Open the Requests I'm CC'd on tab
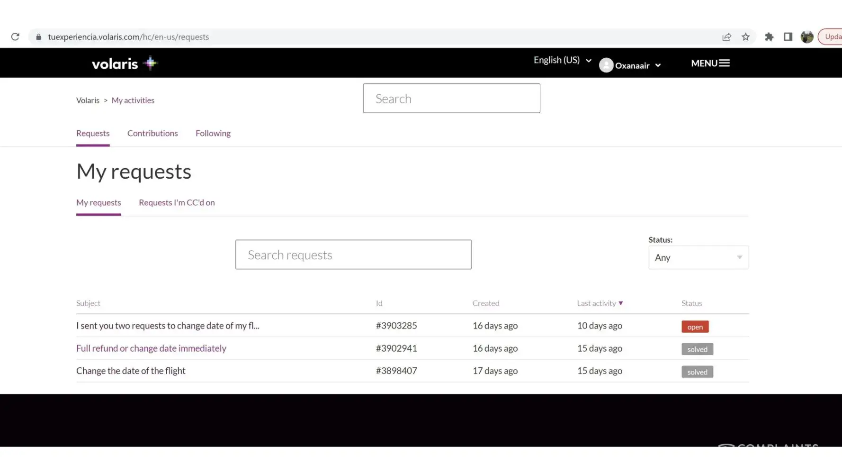 177,202
